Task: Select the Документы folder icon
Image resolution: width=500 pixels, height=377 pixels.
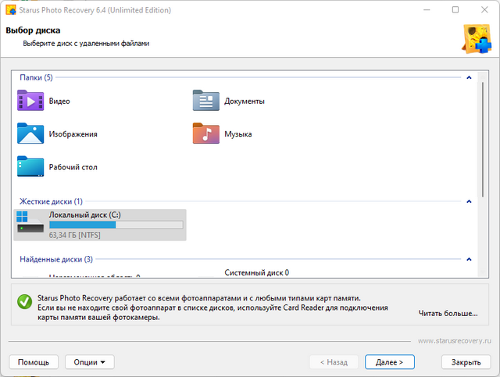Action: 206,101
